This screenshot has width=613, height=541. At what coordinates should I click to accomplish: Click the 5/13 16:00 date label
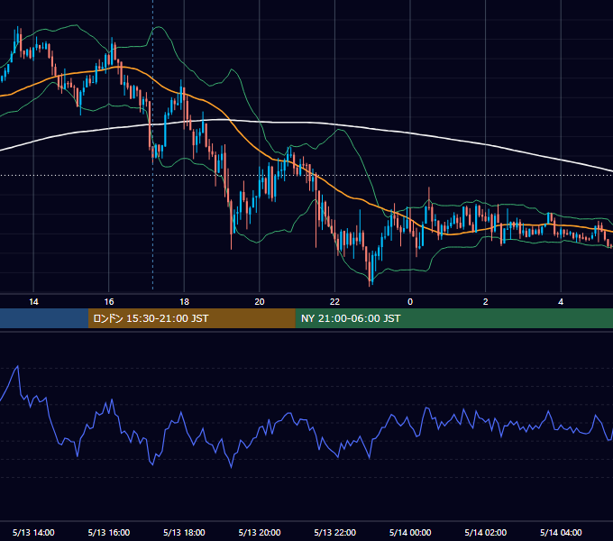(x=109, y=532)
